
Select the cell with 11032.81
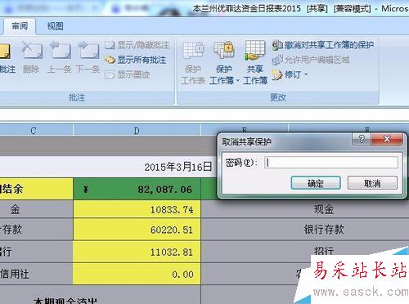tap(137, 252)
